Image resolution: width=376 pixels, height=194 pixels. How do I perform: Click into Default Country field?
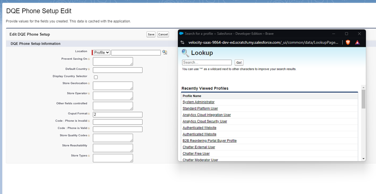118,70
